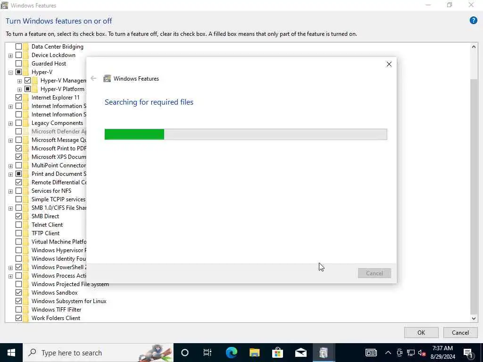Click the greyed Cancel button in dialog
Image resolution: width=483 pixels, height=362 pixels.
point(374,273)
